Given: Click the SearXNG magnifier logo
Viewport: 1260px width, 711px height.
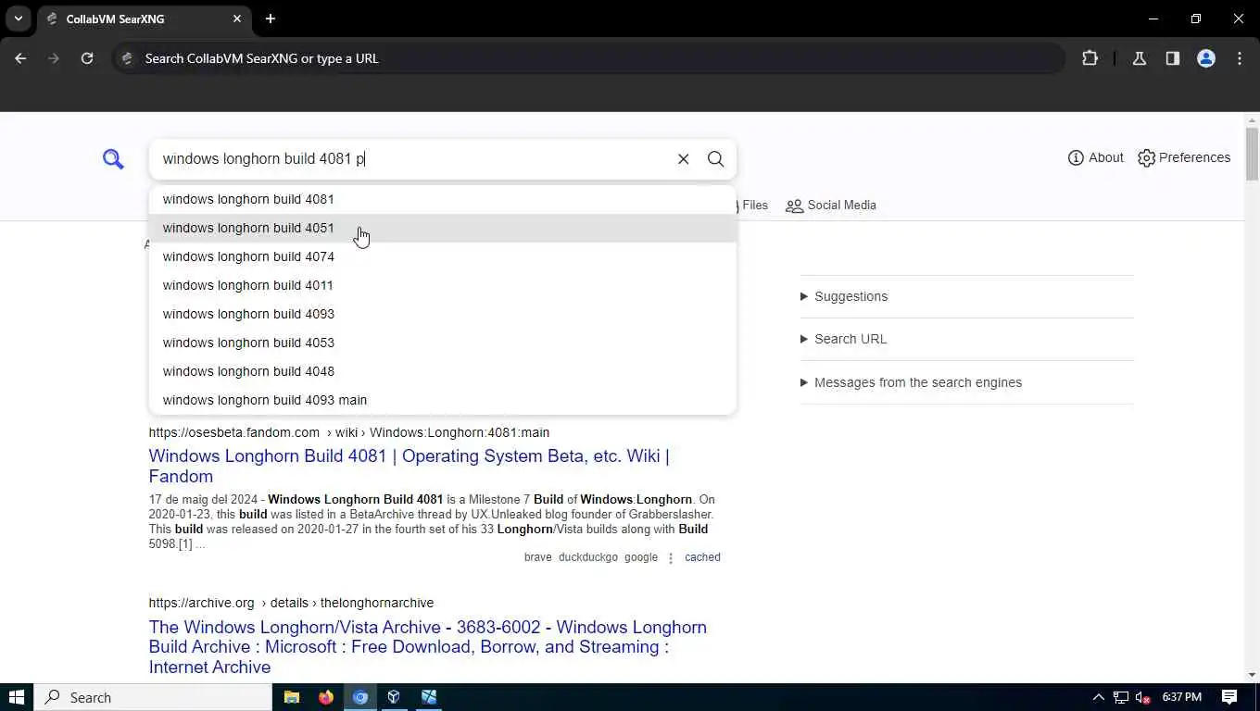Looking at the screenshot, I should click(113, 159).
